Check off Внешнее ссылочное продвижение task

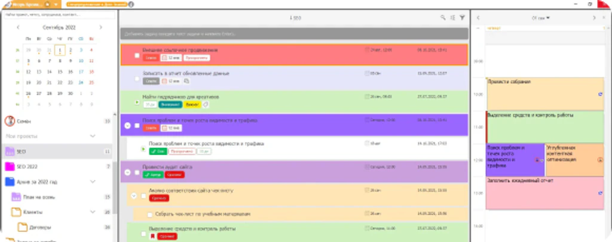pos(137,55)
